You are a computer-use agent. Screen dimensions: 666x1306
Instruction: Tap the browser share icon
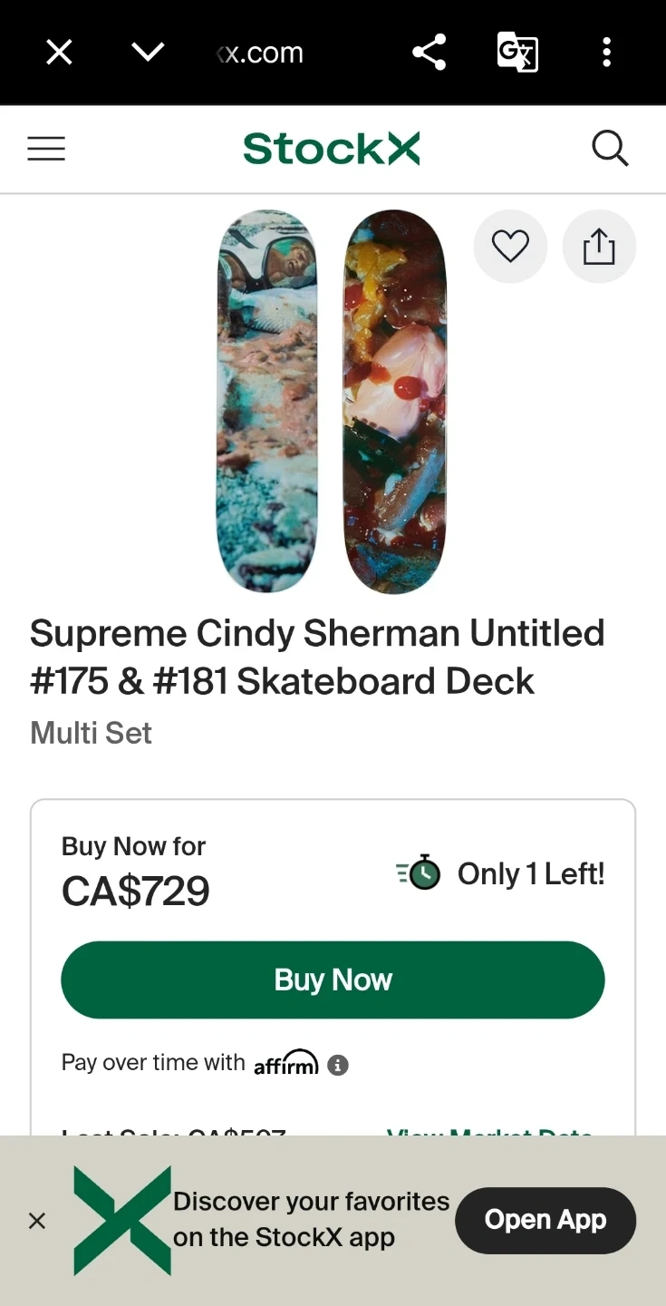429,53
